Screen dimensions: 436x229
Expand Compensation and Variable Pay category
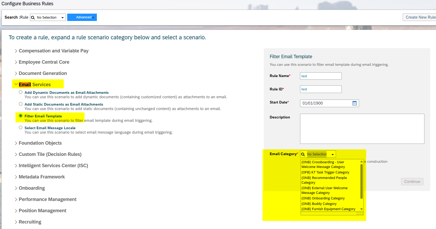coord(16,51)
